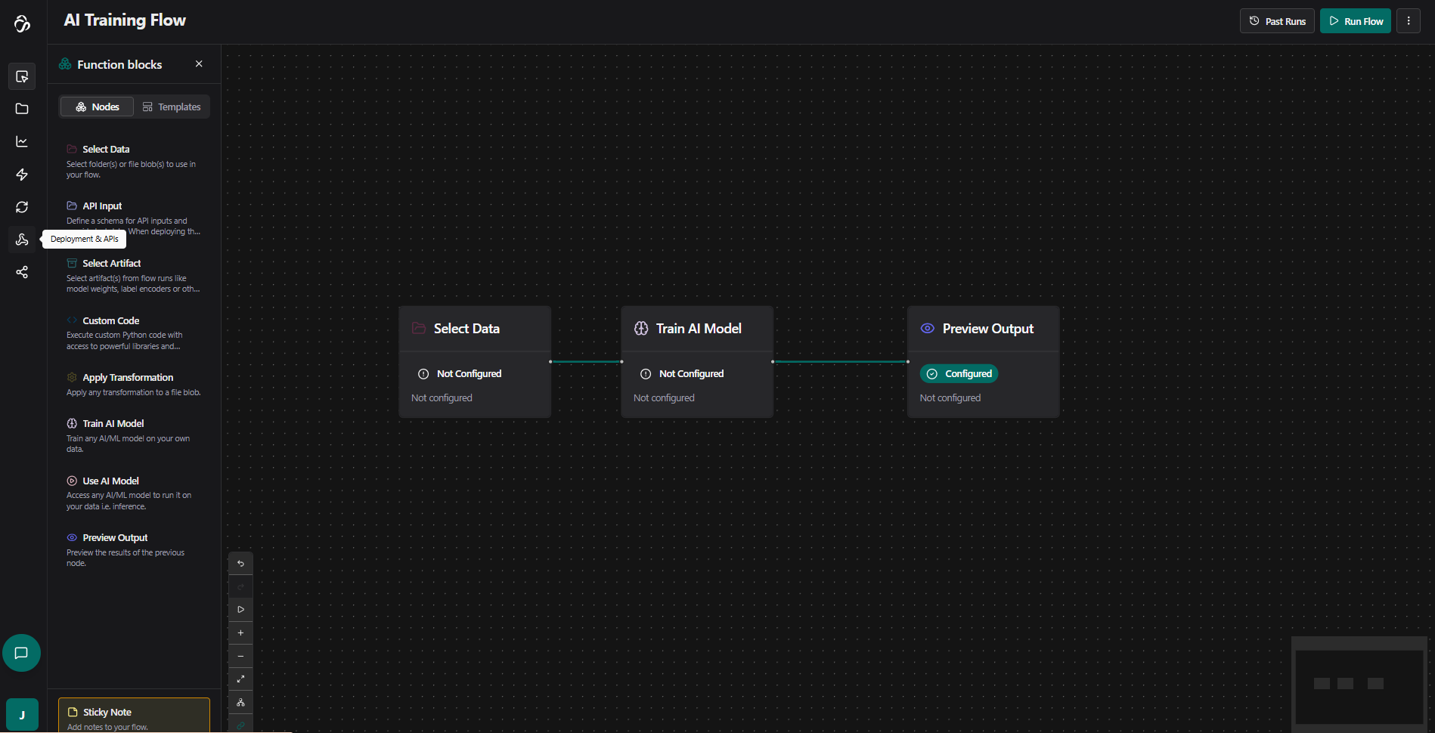Click the lightning bolt sidebar icon
This screenshot has width=1435, height=733.
pos(22,175)
